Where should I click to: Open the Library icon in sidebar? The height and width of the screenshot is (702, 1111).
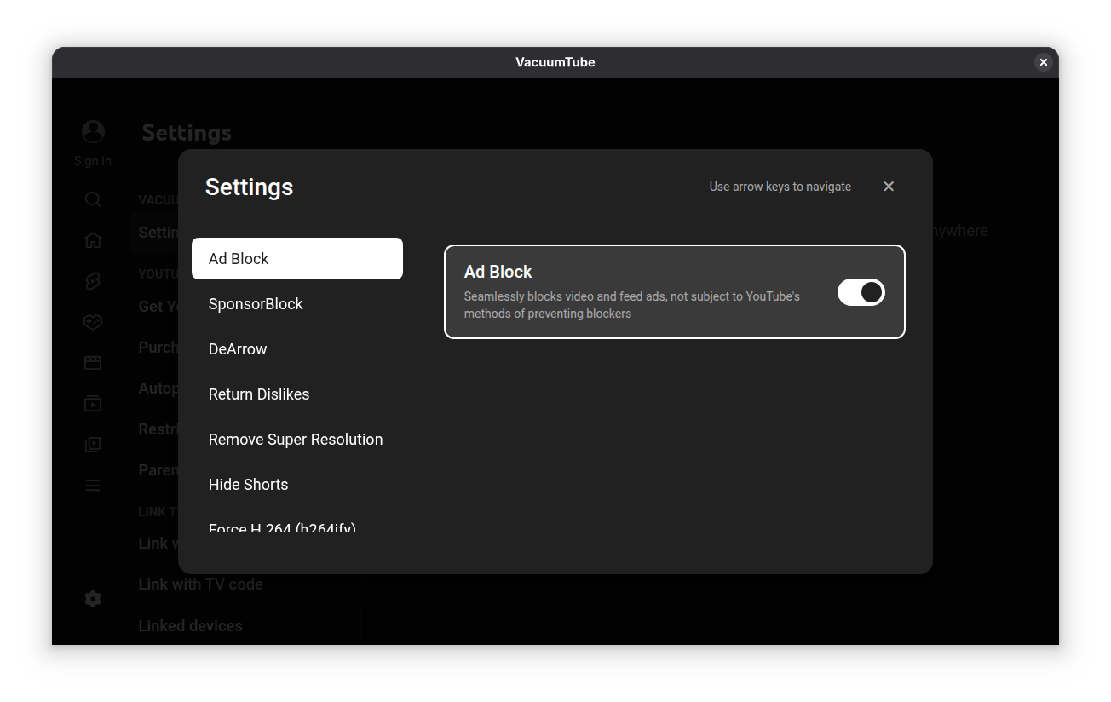tap(93, 445)
